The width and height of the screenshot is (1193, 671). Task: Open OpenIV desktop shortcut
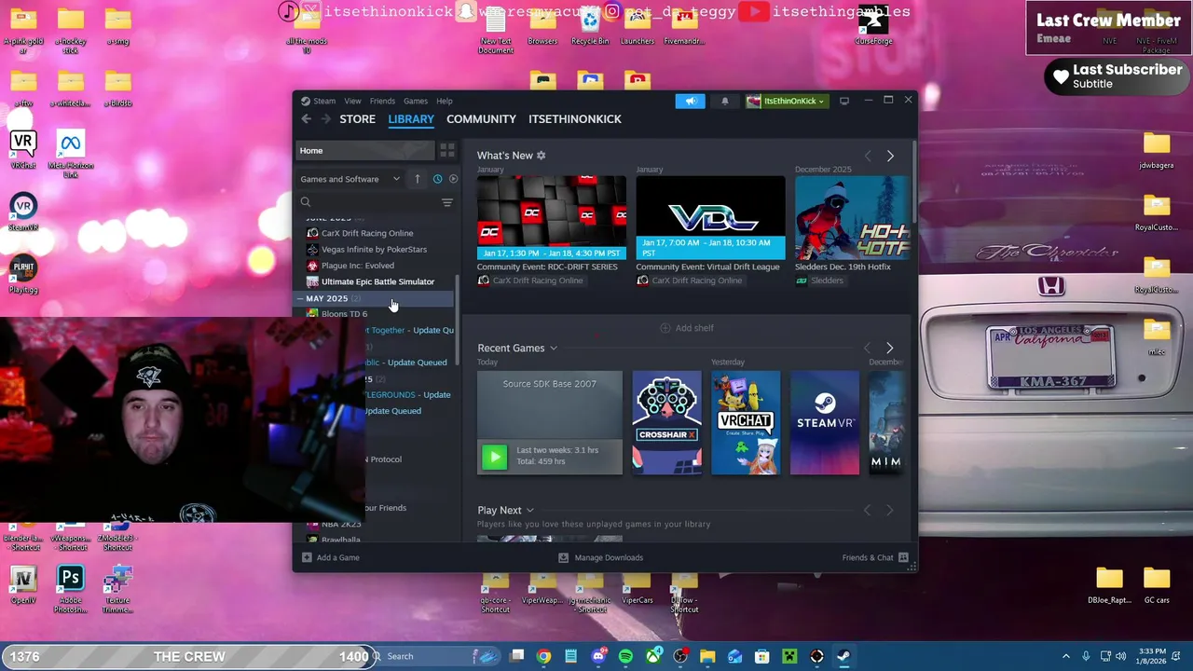click(x=23, y=585)
